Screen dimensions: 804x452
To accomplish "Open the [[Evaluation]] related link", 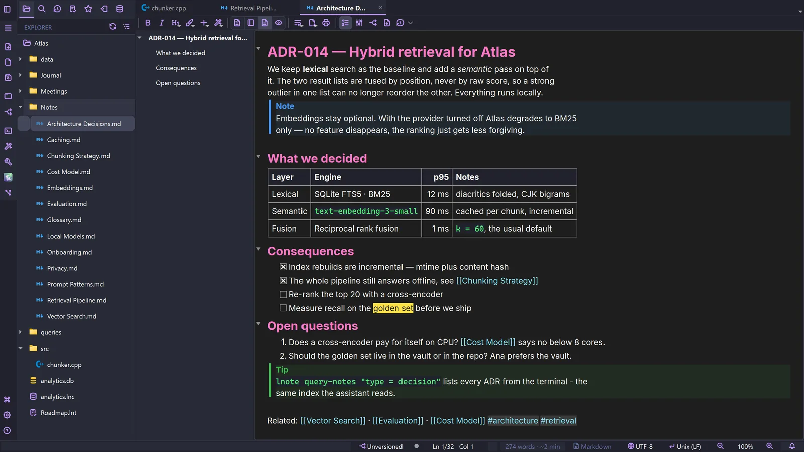I will point(398,421).
